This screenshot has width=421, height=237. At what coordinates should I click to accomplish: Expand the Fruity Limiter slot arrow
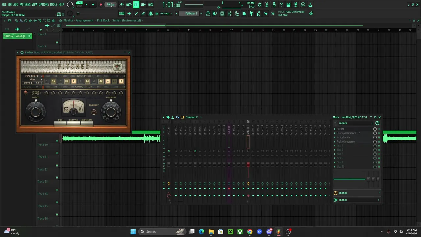pyautogui.click(x=335, y=137)
